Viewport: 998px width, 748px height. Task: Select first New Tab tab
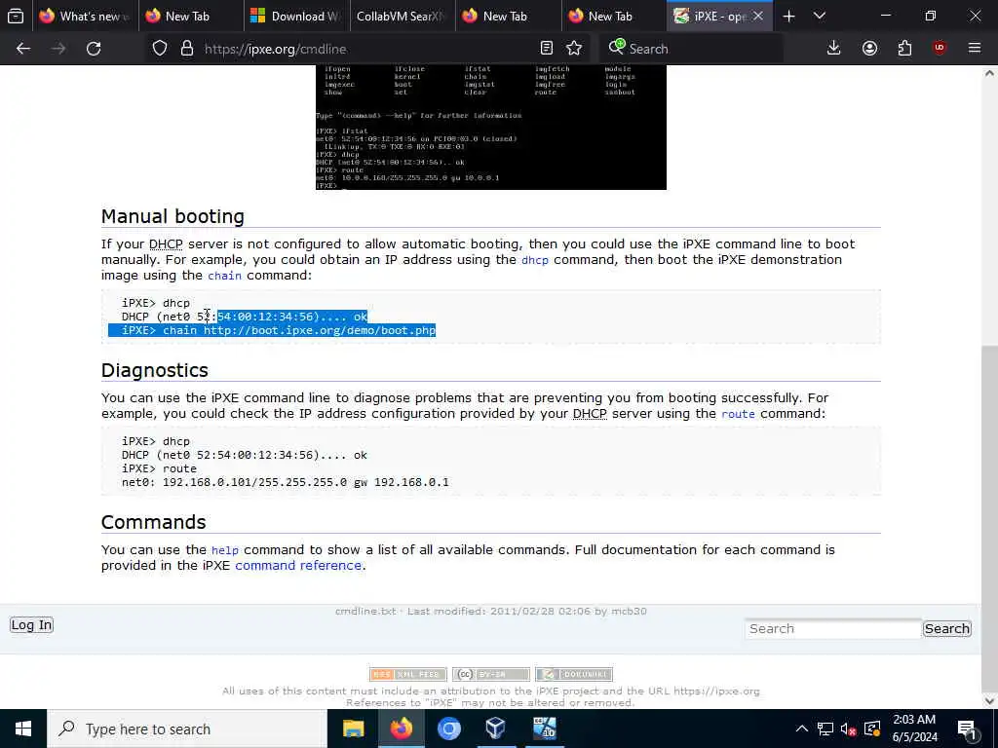tap(191, 16)
